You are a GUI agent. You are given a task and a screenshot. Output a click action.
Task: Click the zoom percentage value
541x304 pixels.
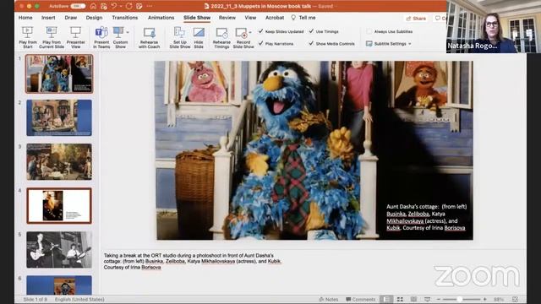[x=499, y=299]
